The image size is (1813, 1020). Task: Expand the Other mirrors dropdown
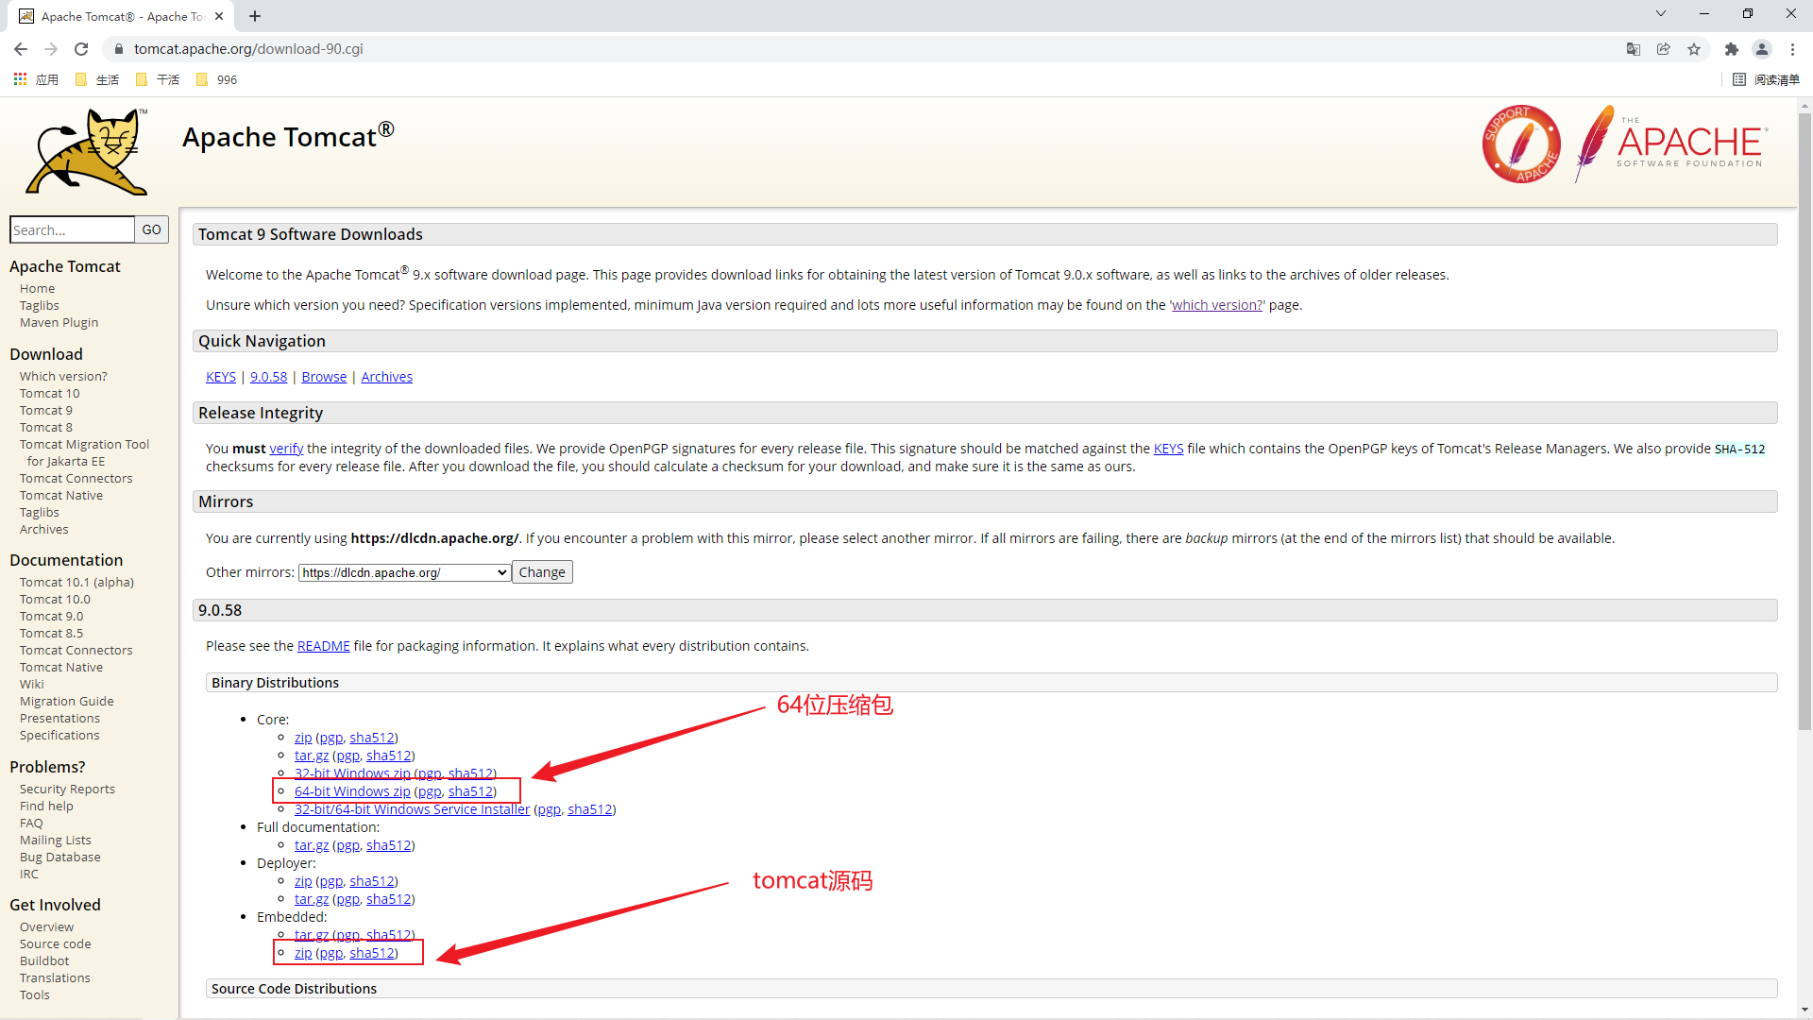[x=405, y=572]
